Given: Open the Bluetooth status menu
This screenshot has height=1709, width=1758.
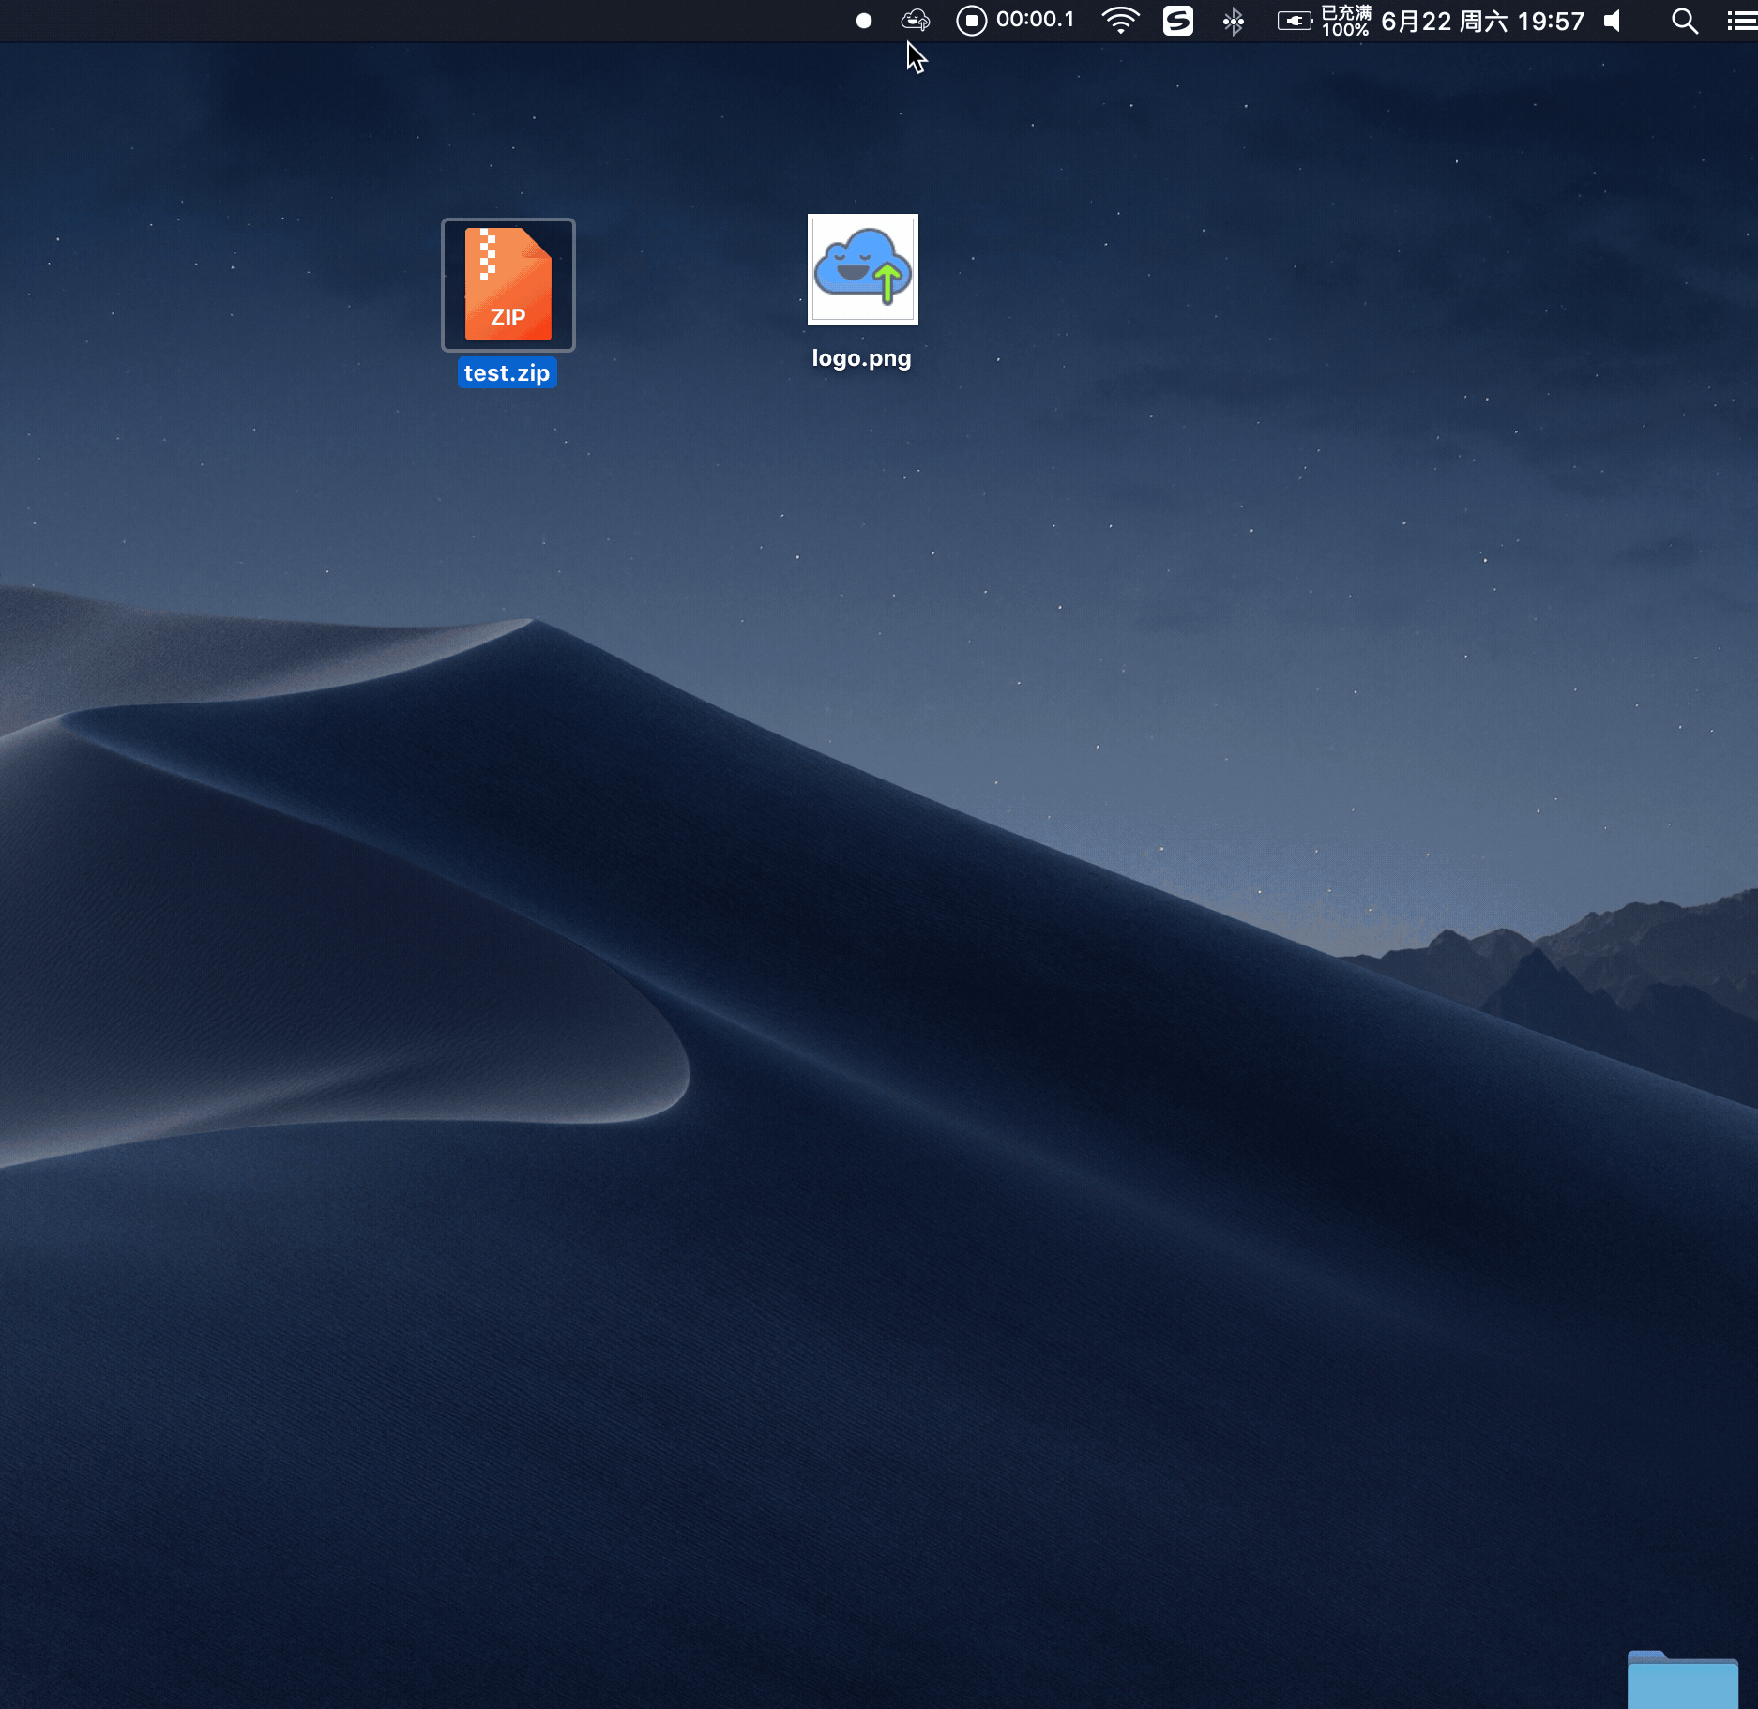Looking at the screenshot, I should click(1233, 20).
